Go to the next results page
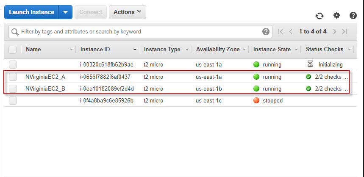 click(x=334, y=31)
